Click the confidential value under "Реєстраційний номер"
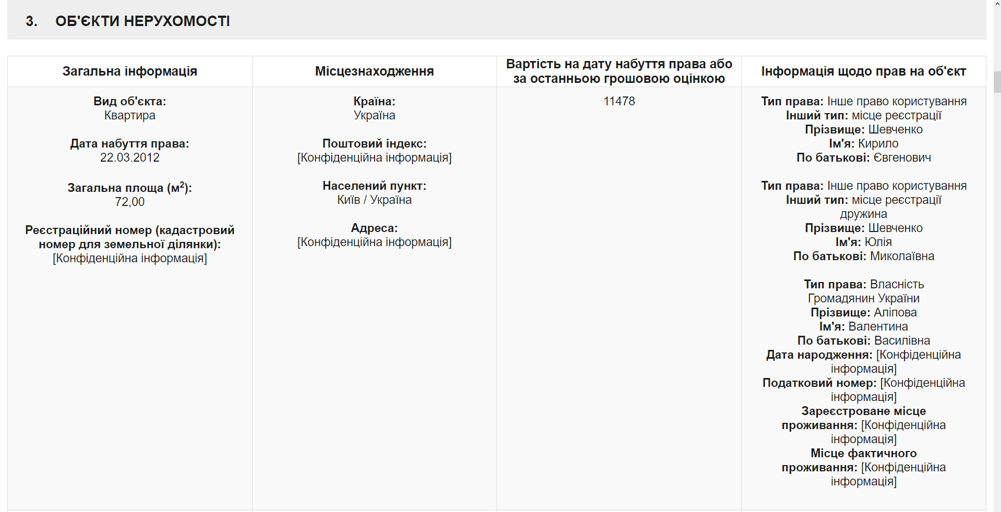This screenshot has height=512, width=1001. [130, 259]
